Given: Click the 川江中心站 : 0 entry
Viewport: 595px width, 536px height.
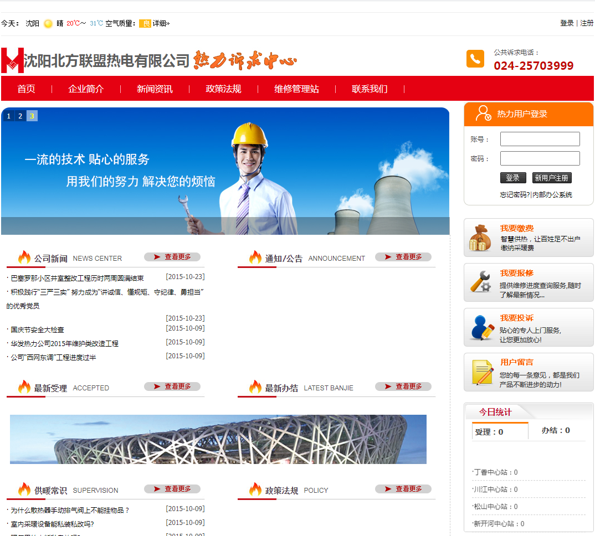Looking at the screenshot, I should coord(495,489).
